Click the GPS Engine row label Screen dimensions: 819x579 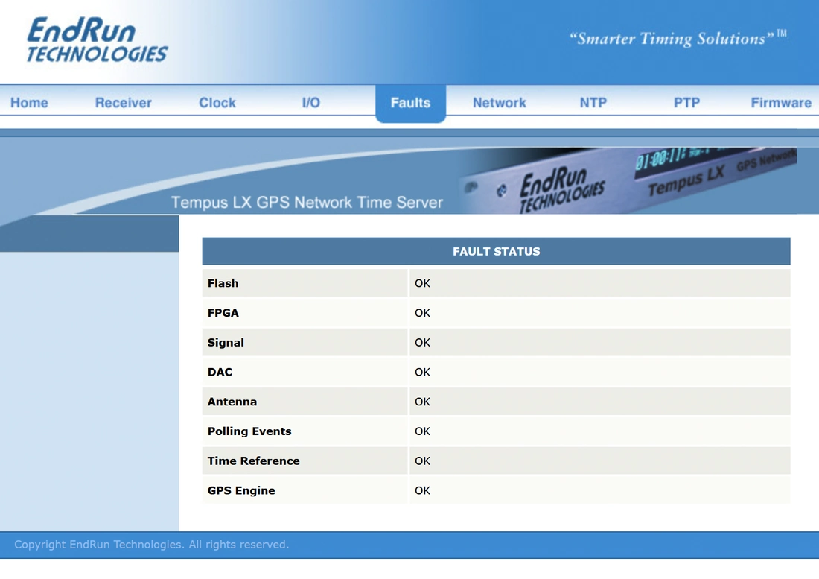(241, 490)
